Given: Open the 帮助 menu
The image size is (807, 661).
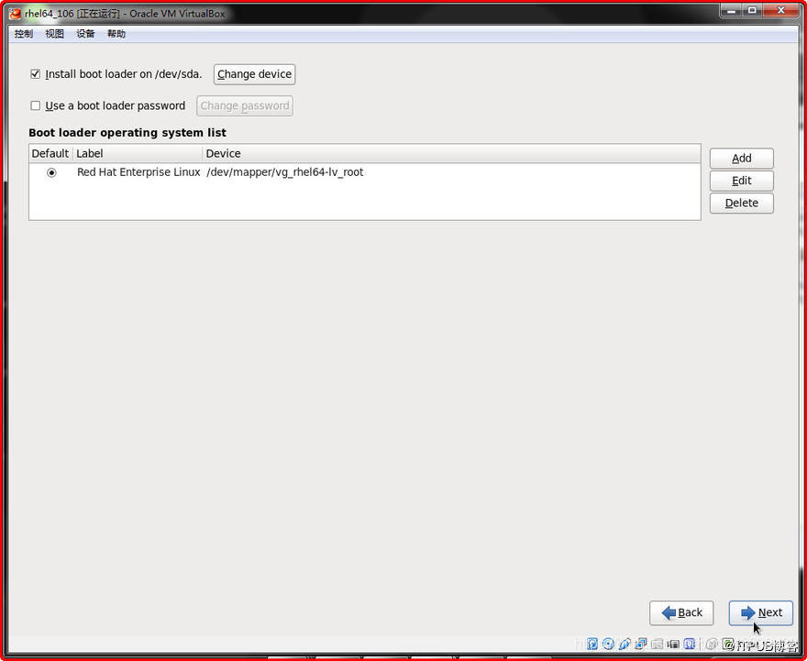Looking at the screenshot, I should (116, 33).
